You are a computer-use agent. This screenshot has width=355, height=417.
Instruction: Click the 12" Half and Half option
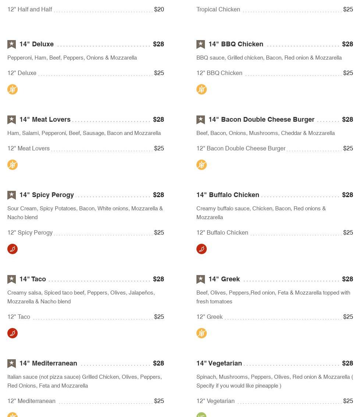30,10
